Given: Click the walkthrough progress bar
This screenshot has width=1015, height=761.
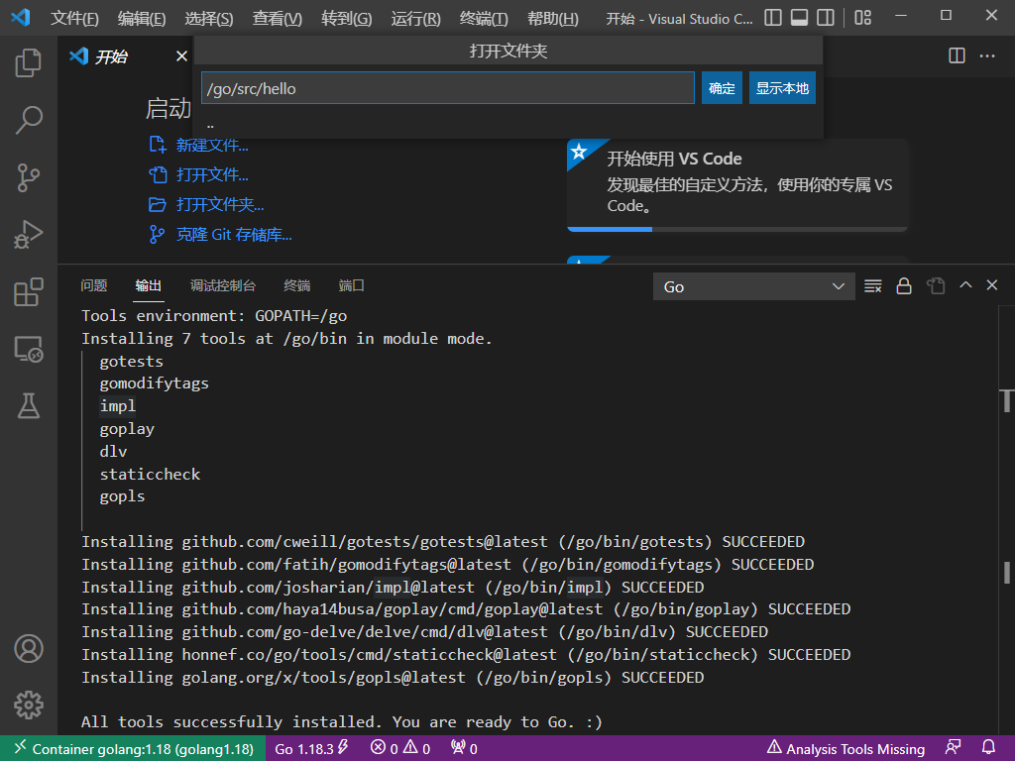Looking at the screenshot, I should 737,229.
